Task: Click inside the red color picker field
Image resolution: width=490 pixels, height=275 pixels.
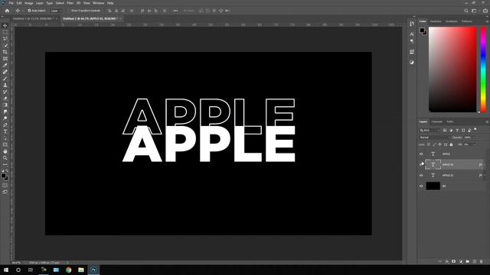Action: 452,70
